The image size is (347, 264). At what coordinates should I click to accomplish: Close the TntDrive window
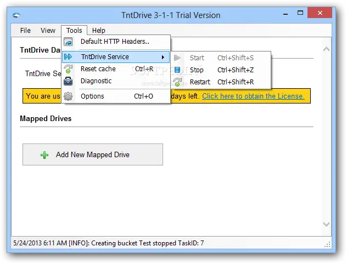(x=320, y=13)
